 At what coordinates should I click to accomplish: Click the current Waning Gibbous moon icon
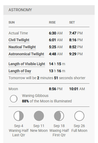(14, 99)
